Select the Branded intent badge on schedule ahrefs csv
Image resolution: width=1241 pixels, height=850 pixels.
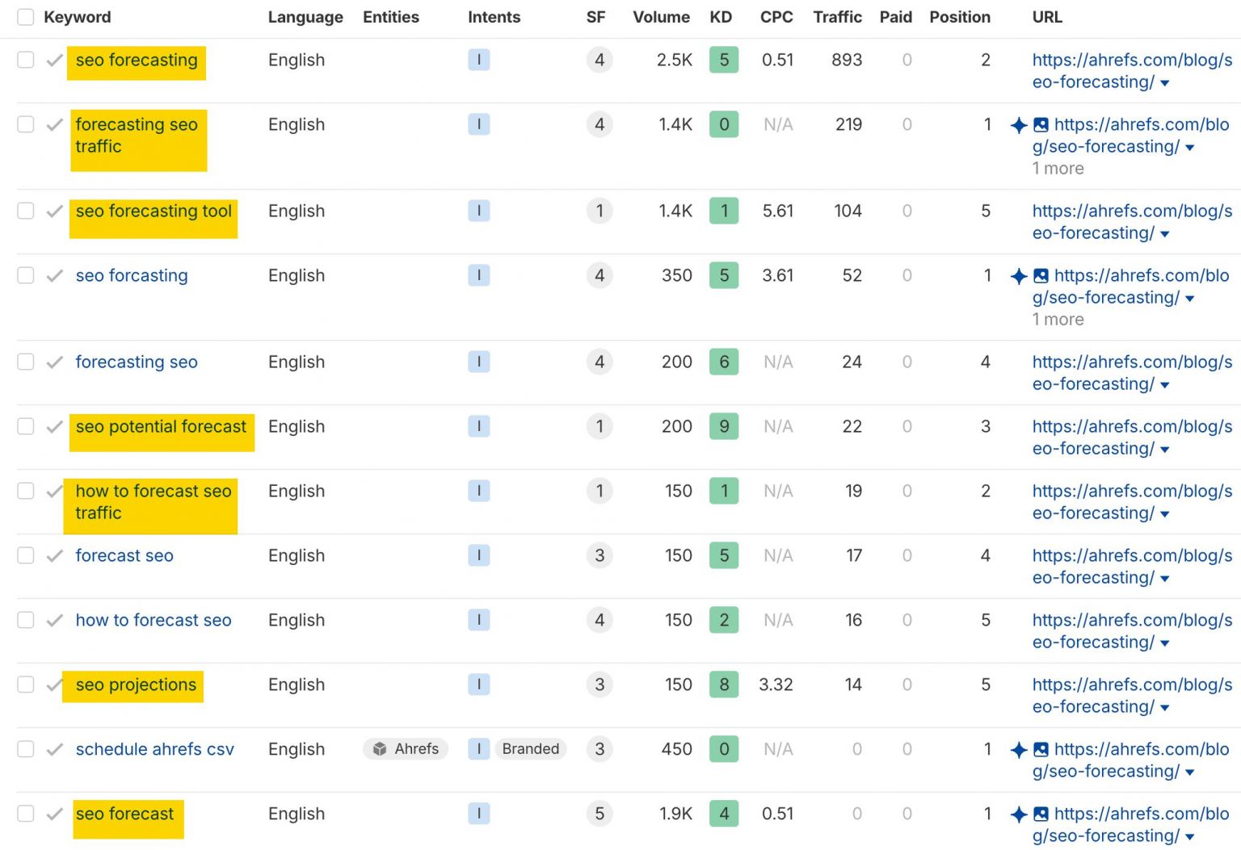click(529, 749)
